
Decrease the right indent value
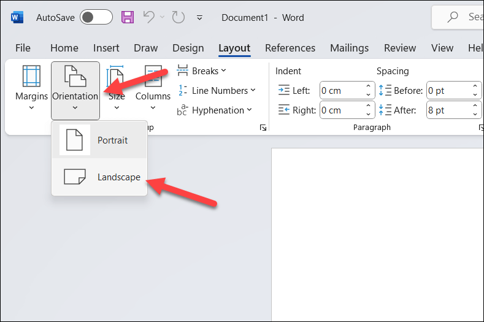368,115
